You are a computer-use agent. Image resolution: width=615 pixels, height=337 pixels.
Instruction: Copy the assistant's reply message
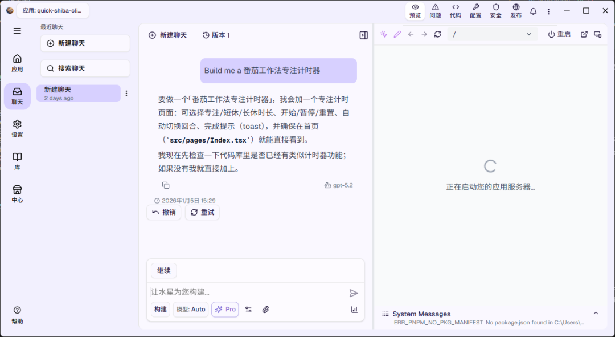[166, 185]
